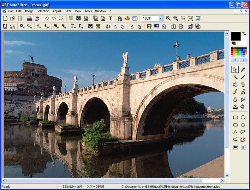Click the Open file folder icon
The height and width of the screenshot is (190, 250).
(x=13, y=18)
